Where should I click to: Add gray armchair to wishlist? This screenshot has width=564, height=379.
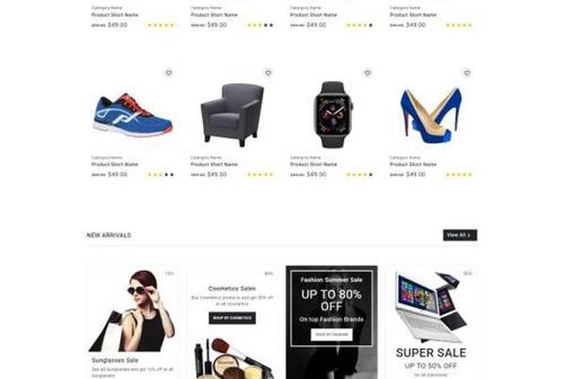coord(268,73)
